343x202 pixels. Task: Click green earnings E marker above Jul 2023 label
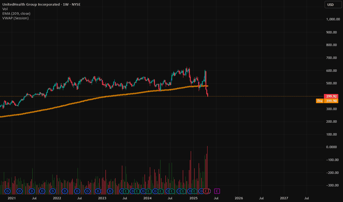click(126, 191)
